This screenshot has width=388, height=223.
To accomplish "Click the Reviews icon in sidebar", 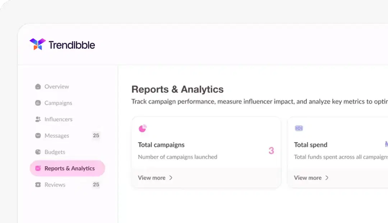I will (x=38, y=185).
